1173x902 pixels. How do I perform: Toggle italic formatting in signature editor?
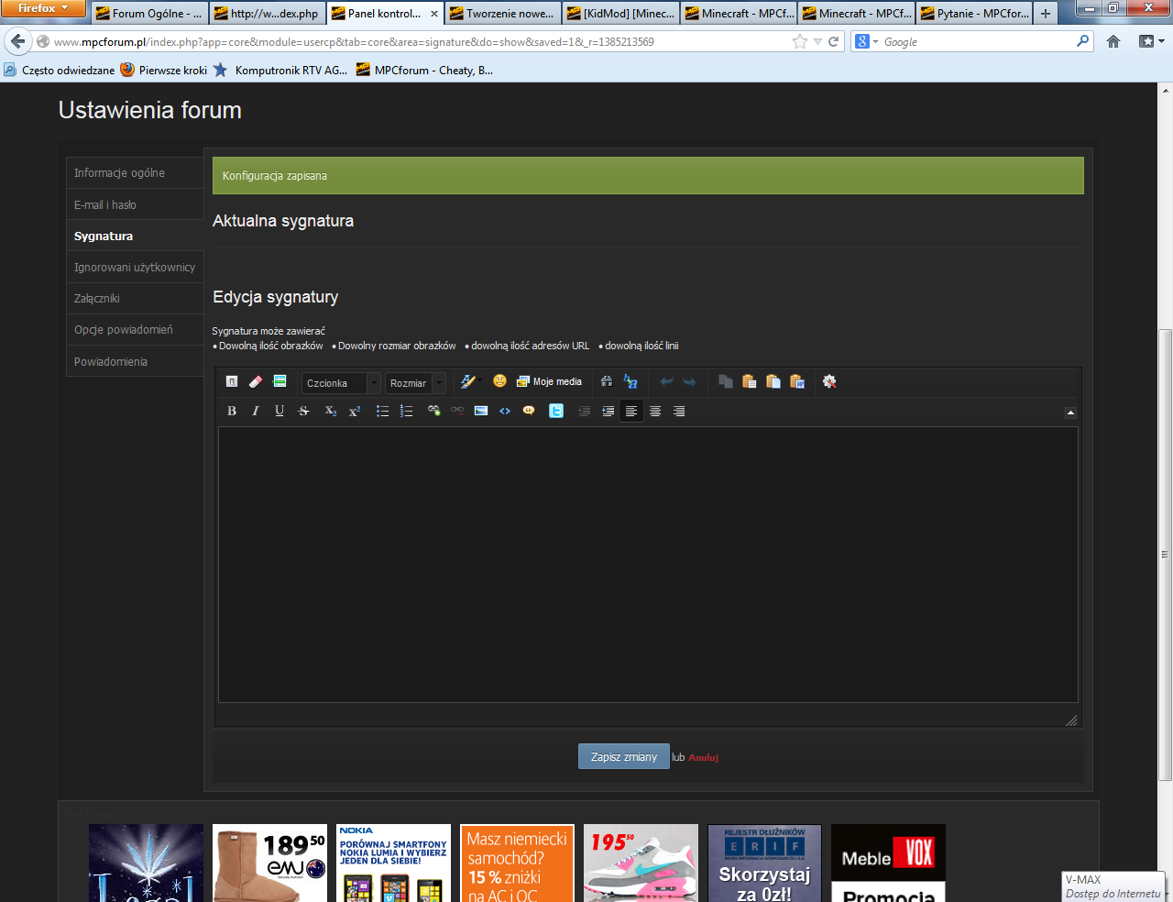(x=256, y=412)
